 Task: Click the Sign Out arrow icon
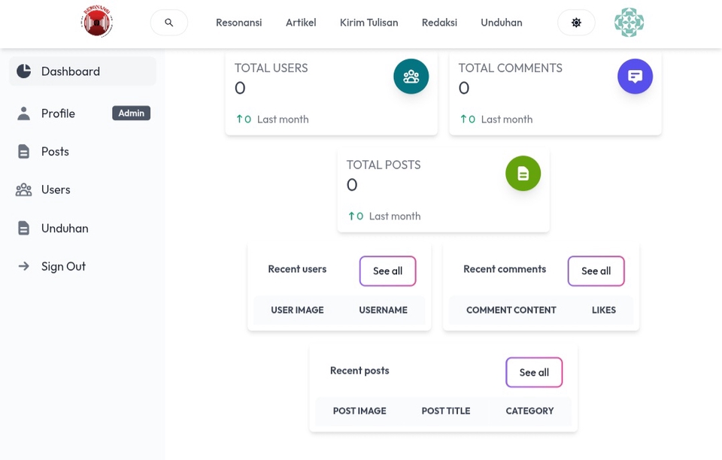pos(24,266)
